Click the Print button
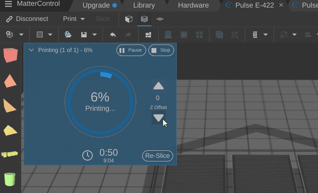This screenshot has height=193, width=318. coord(70,19)
